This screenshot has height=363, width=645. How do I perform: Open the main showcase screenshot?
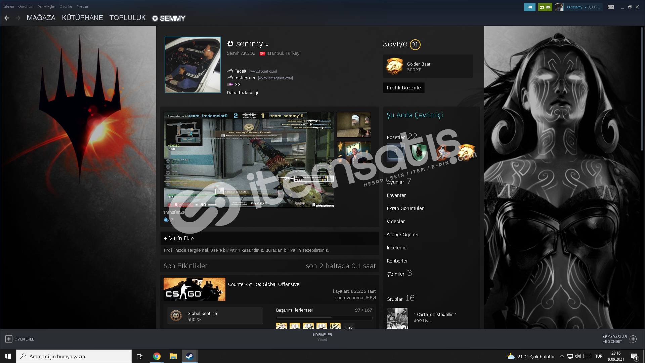(x=249, y=160)
